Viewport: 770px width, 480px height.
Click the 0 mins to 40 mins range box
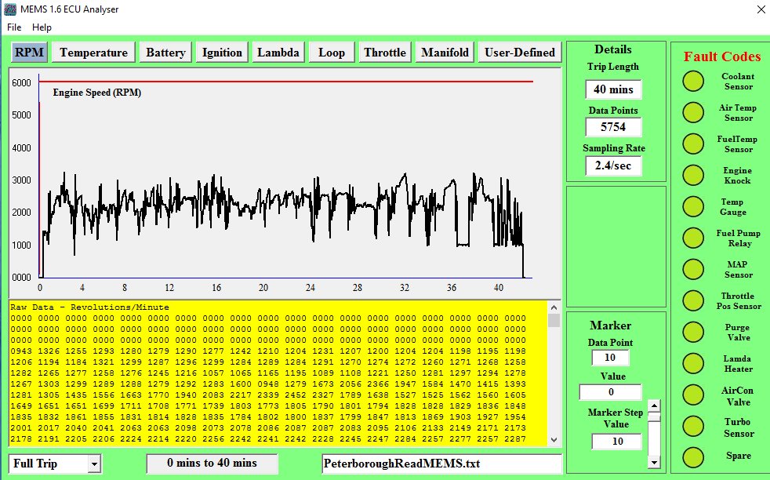coord(212,464)
